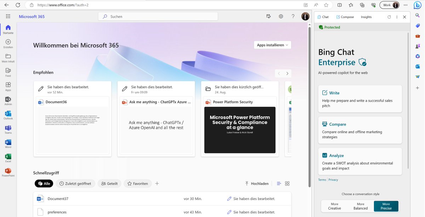Viewport: 425px width, 217px height.
Task: Open the Insights tab
Action: (x=366, y=17)
